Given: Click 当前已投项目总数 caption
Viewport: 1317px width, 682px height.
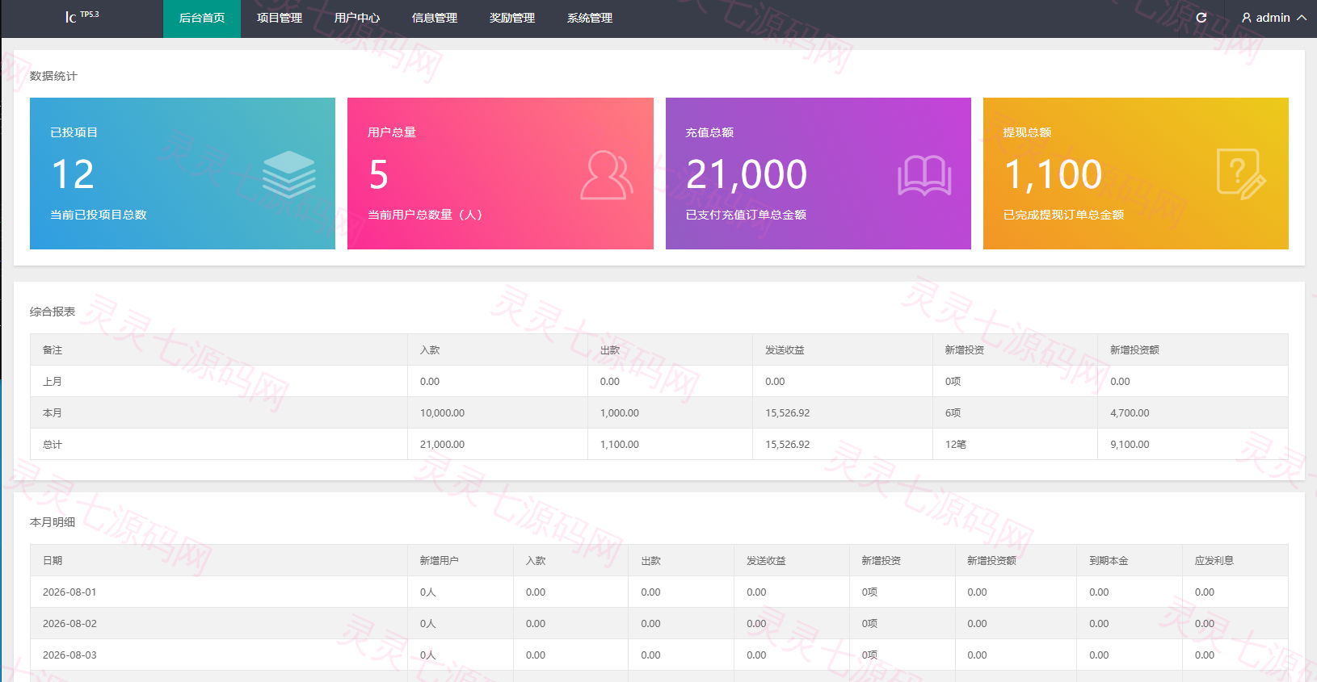Looking at the screenshot, I should point(99,215).
